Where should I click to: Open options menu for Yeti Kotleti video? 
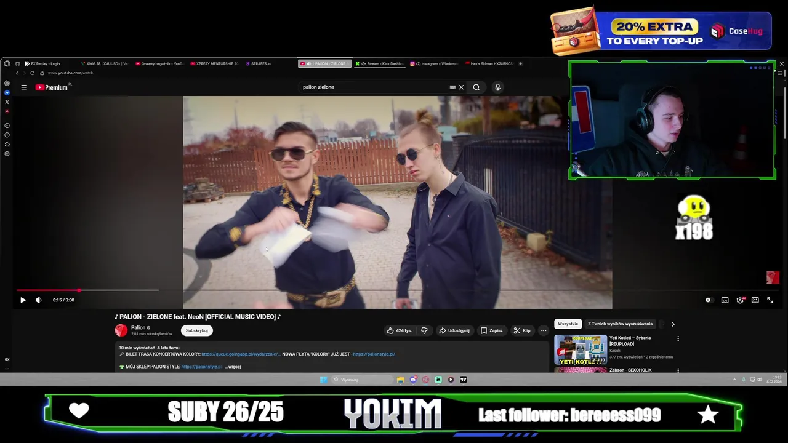tap(678, 338)
